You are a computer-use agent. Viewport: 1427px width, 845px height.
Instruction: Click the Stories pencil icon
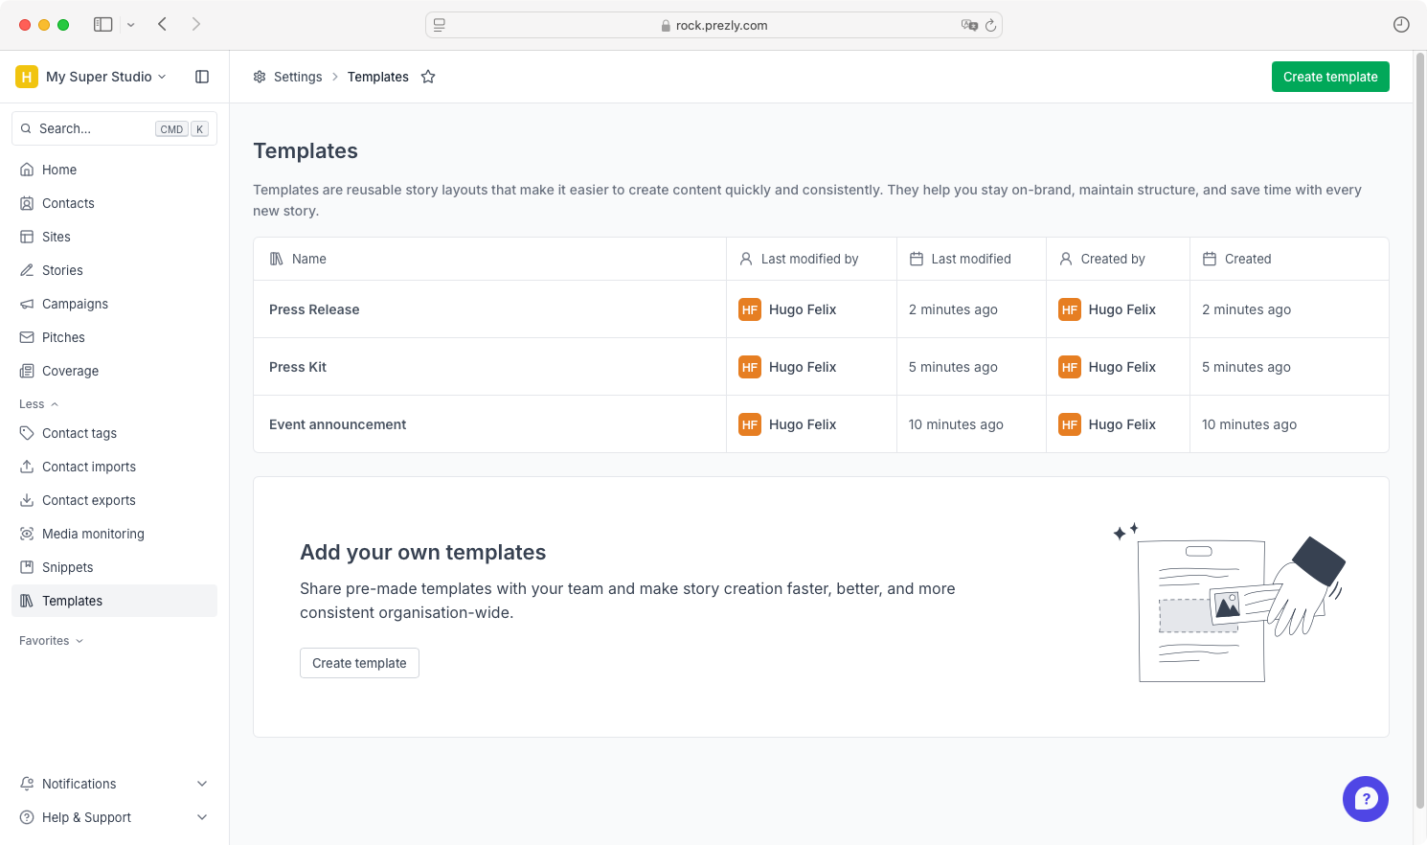(27, 270)
